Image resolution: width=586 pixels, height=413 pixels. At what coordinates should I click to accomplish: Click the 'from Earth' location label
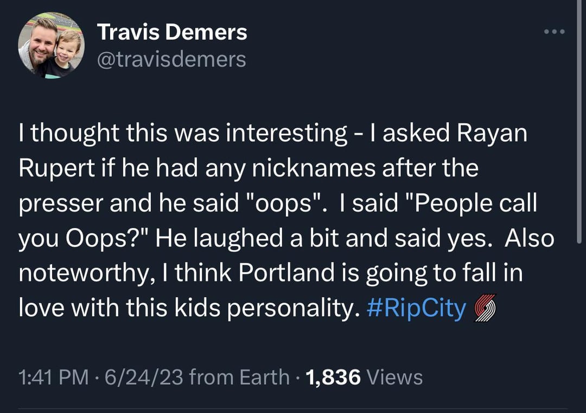(239, 377)
